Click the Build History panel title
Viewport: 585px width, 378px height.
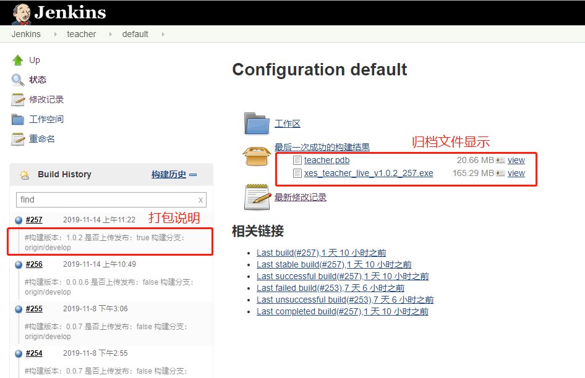[64, 174]
